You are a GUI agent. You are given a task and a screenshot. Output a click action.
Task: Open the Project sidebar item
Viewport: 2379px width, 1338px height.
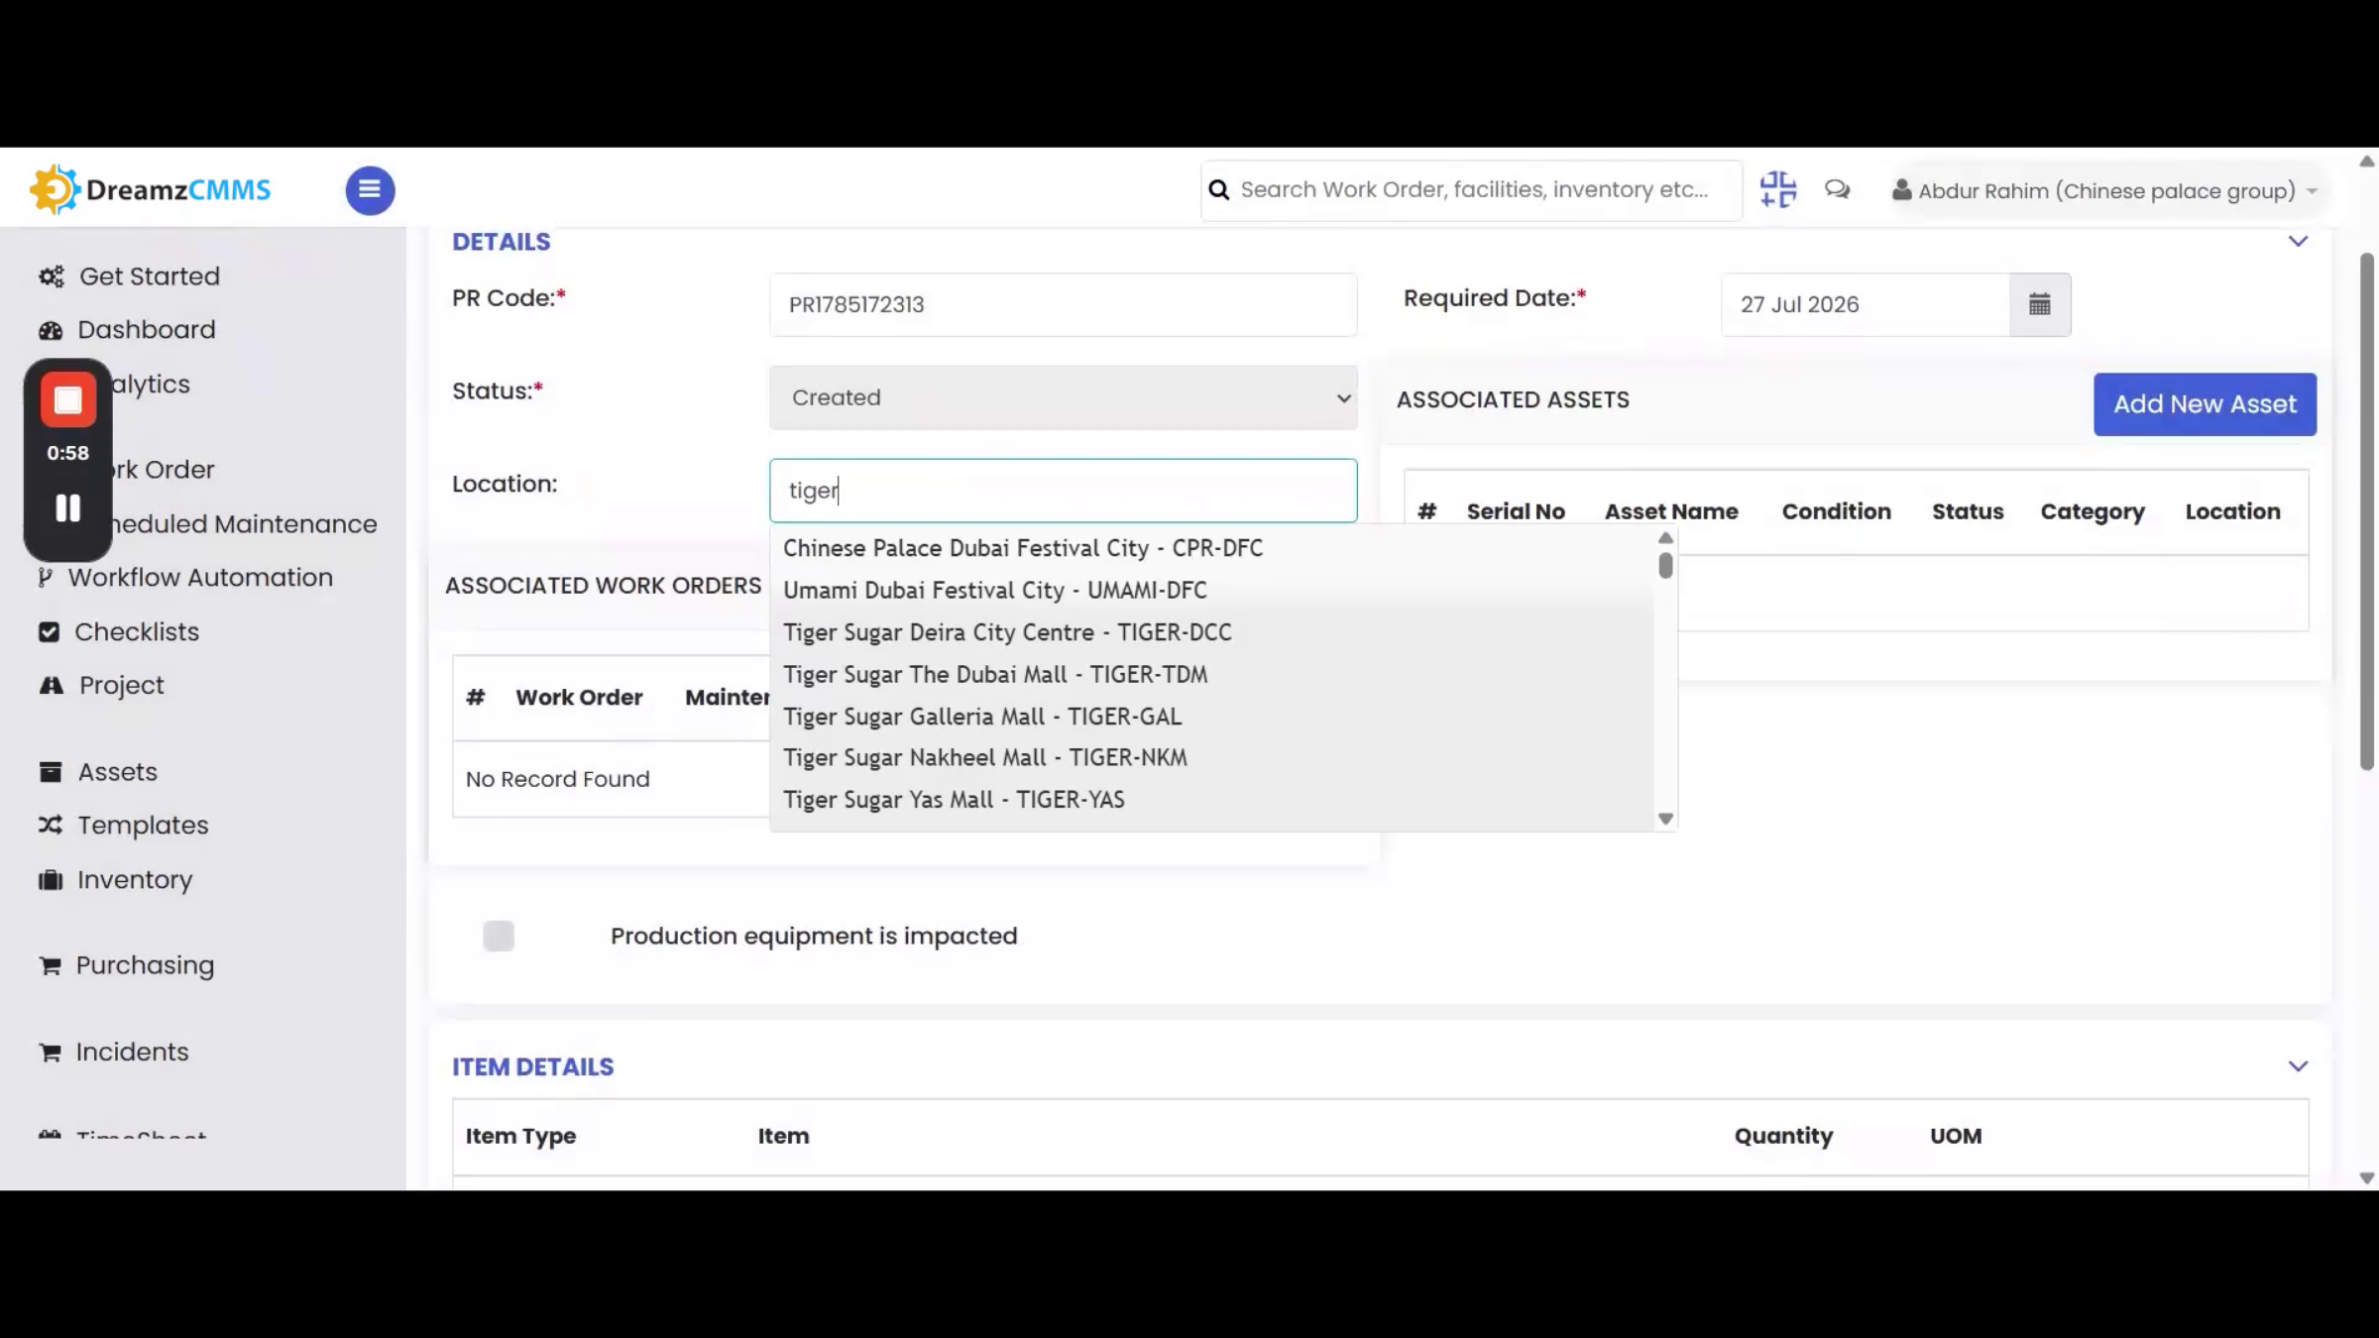pyautogui.click(x=122, y=686)
